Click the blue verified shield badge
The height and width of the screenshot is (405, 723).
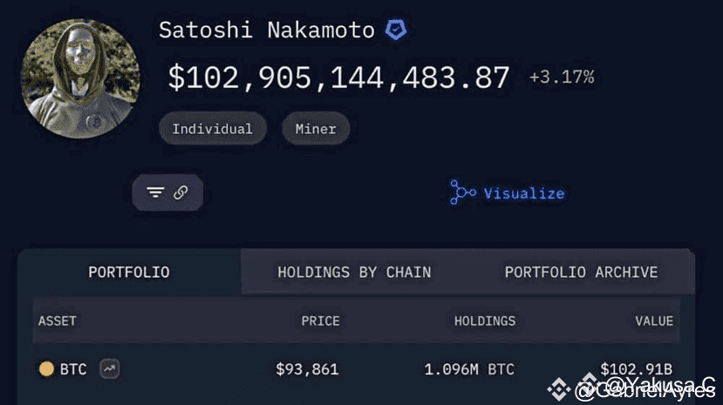pyautogui.click(x=396, y=30)
